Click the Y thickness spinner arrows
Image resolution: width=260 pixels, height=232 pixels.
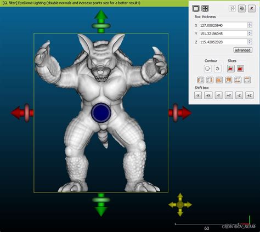(x=250, y=33)
